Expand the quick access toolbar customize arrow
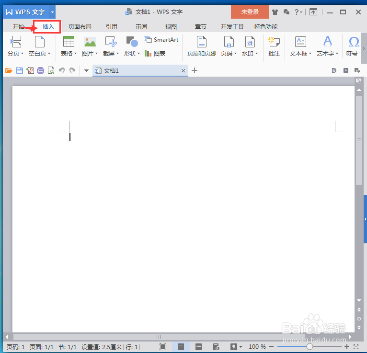The height and width of the screenshot is (353, 367). pyautogui.click(x=86, y=70)
